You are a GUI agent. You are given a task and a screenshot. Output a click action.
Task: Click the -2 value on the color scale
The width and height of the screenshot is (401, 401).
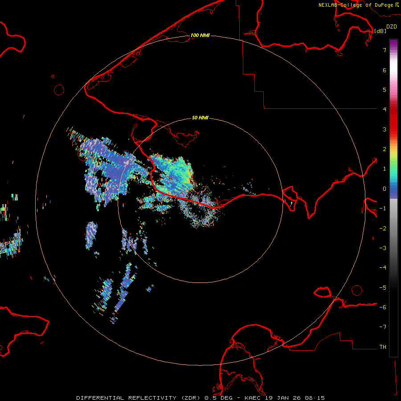coord(383,229)
